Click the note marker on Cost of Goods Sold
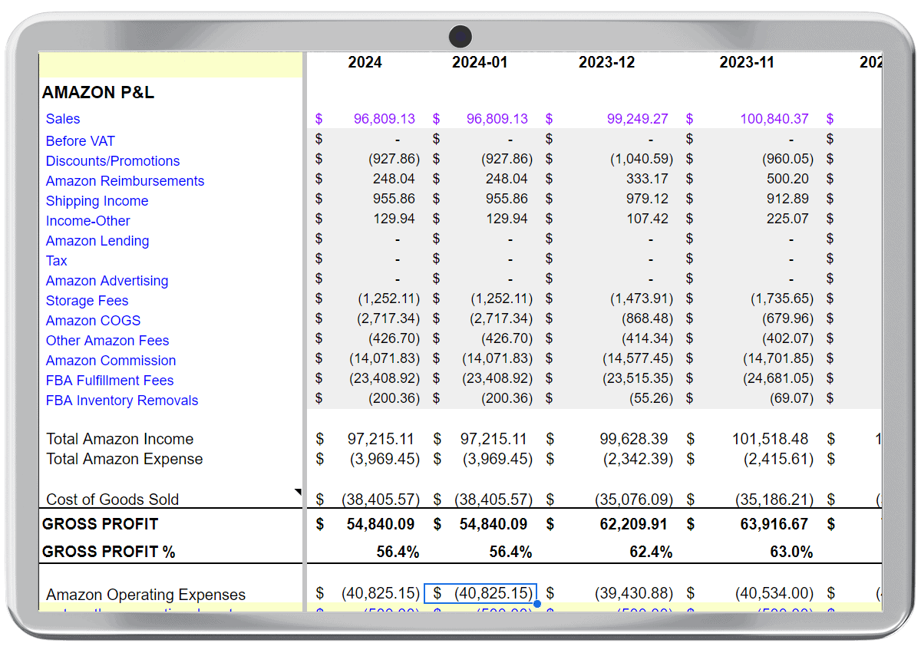The image size is (921, 653). point(298,489)
